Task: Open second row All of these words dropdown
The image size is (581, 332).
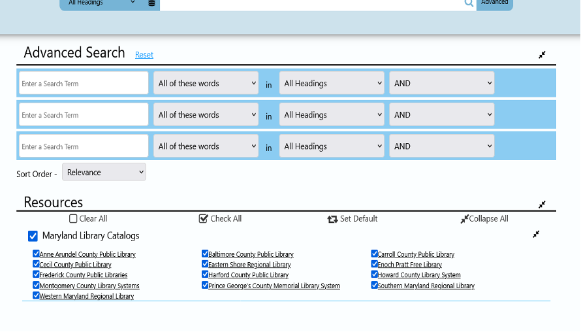Action: pyautogui.click(x=206, y=114)
